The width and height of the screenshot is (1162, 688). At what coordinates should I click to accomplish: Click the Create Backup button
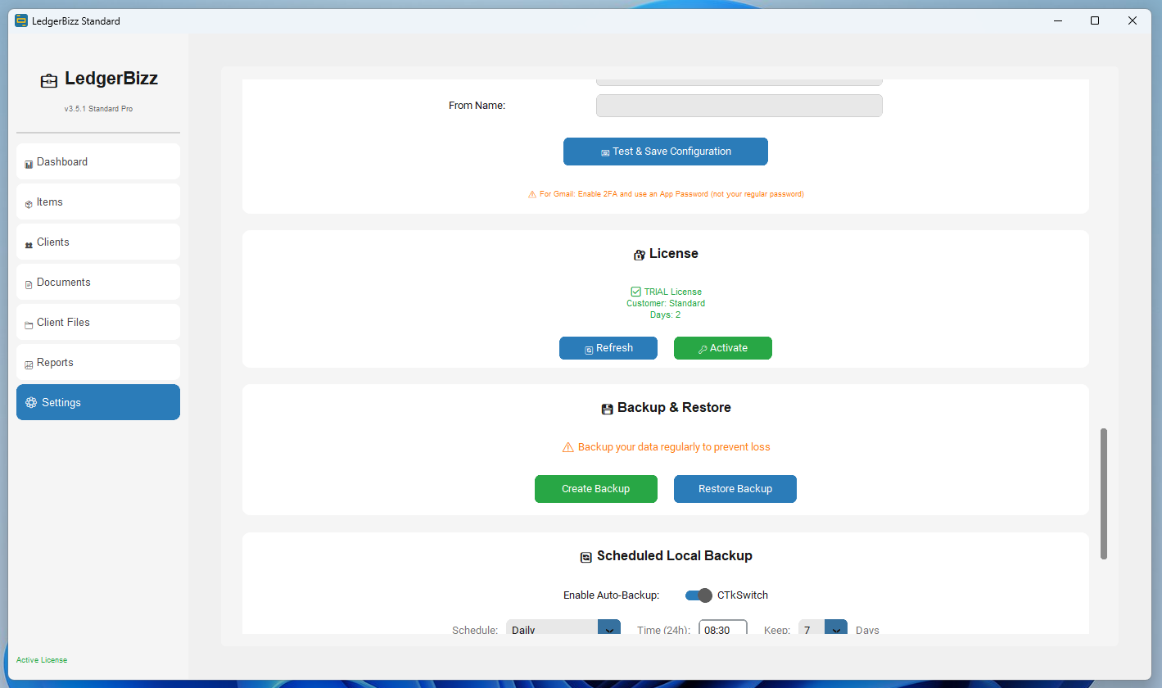coord(596,489)
